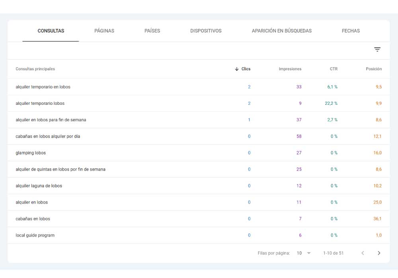Open the table filter icon

[377, 49]
